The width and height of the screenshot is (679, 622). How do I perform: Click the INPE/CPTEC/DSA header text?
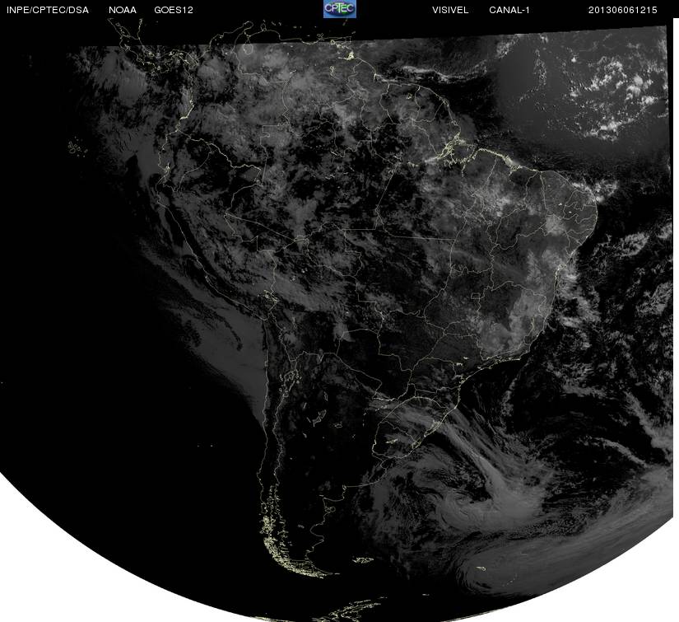coord(48,10)
